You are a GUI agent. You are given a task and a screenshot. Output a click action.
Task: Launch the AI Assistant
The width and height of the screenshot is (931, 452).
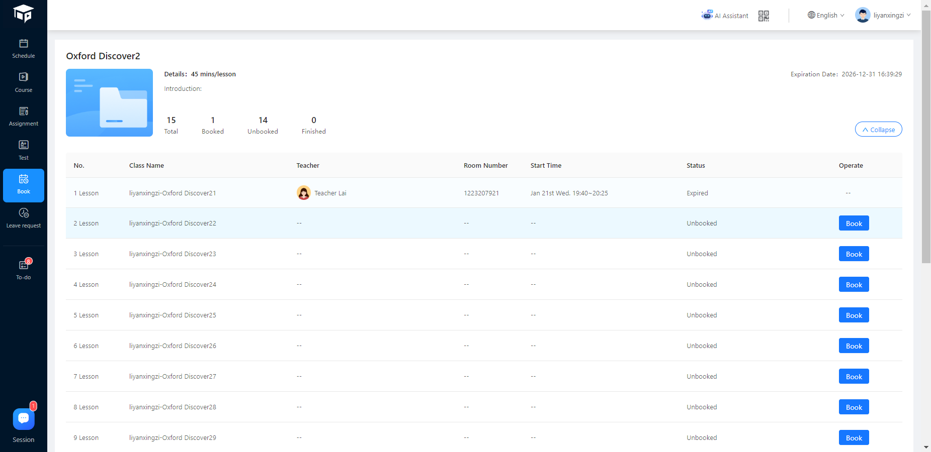[725, 16]
